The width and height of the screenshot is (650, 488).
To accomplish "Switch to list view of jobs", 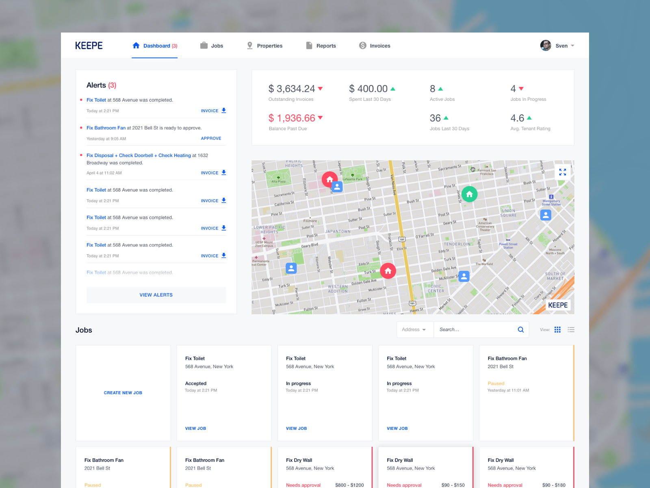I will pyautogui.click(x=571, y=329).
